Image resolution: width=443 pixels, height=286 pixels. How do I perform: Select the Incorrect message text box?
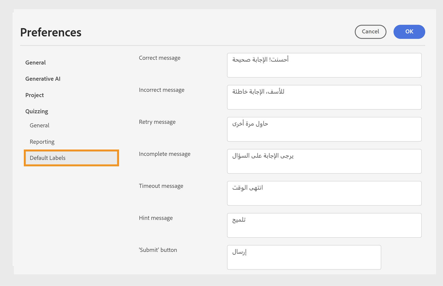coord(324,97)
